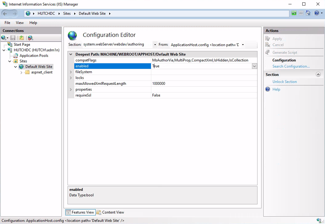
Task: Click Sites in the address breadcrumb
Action: coord(67,14)
